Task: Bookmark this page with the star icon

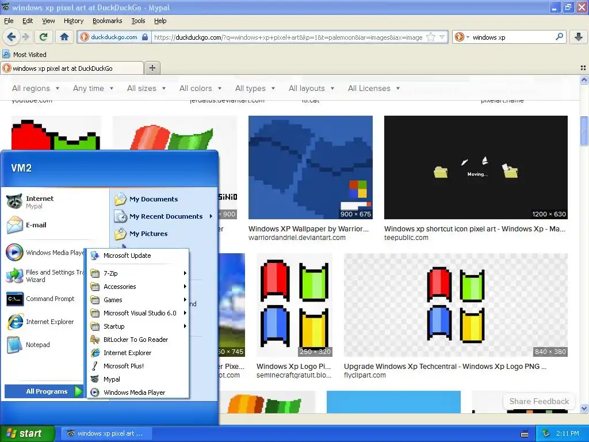Action: [x=431, y=37]
